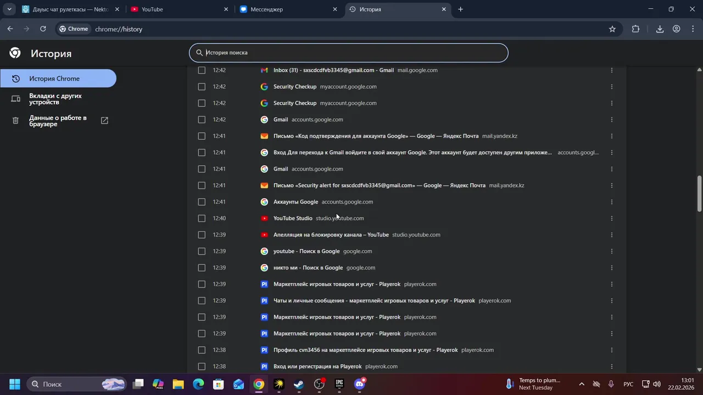The image size is (703, 395).
Task: Check the box for the Inbox (31) Gmail entry
Action: (x=202, y=70)
